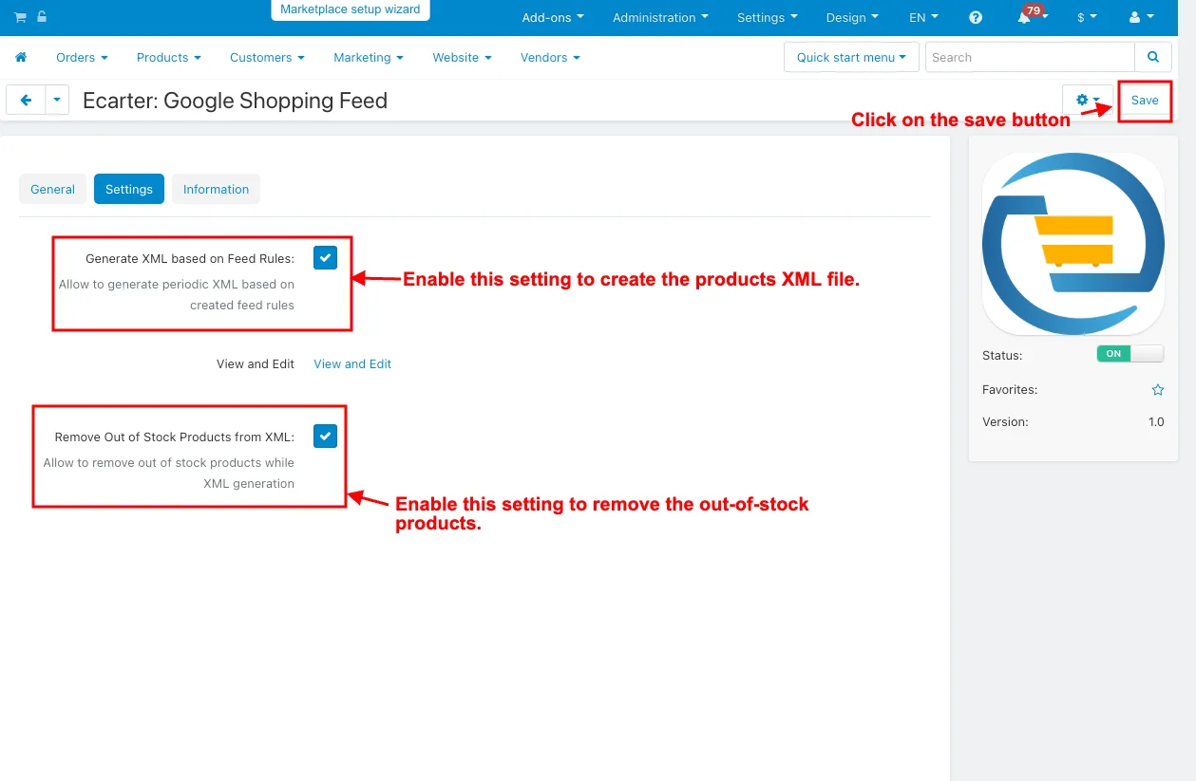
Task: Add add-on to favorites star
Action: 1157,389
